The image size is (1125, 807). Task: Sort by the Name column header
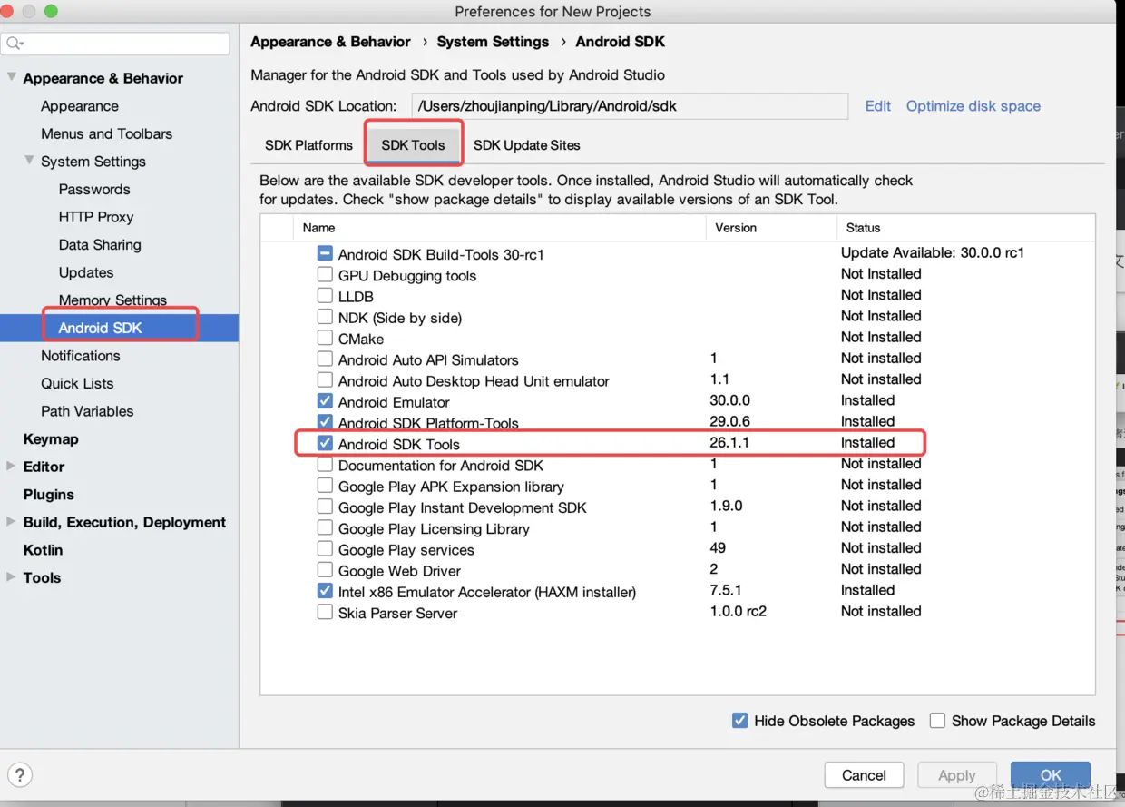coord(500,228)
